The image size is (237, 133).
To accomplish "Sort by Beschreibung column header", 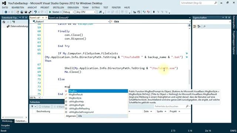I will coord(43,112).
